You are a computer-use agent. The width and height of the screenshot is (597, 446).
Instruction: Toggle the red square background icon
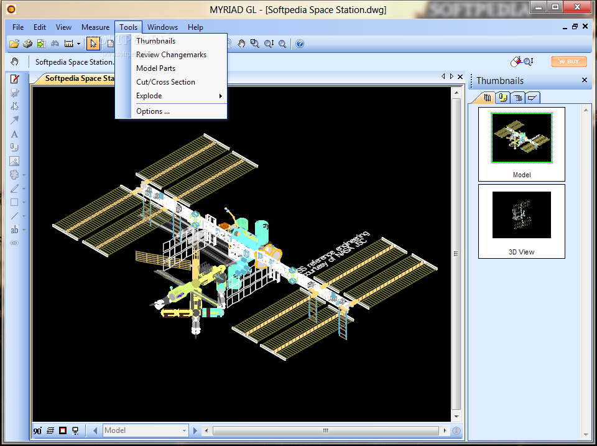(x=63, y=431)
